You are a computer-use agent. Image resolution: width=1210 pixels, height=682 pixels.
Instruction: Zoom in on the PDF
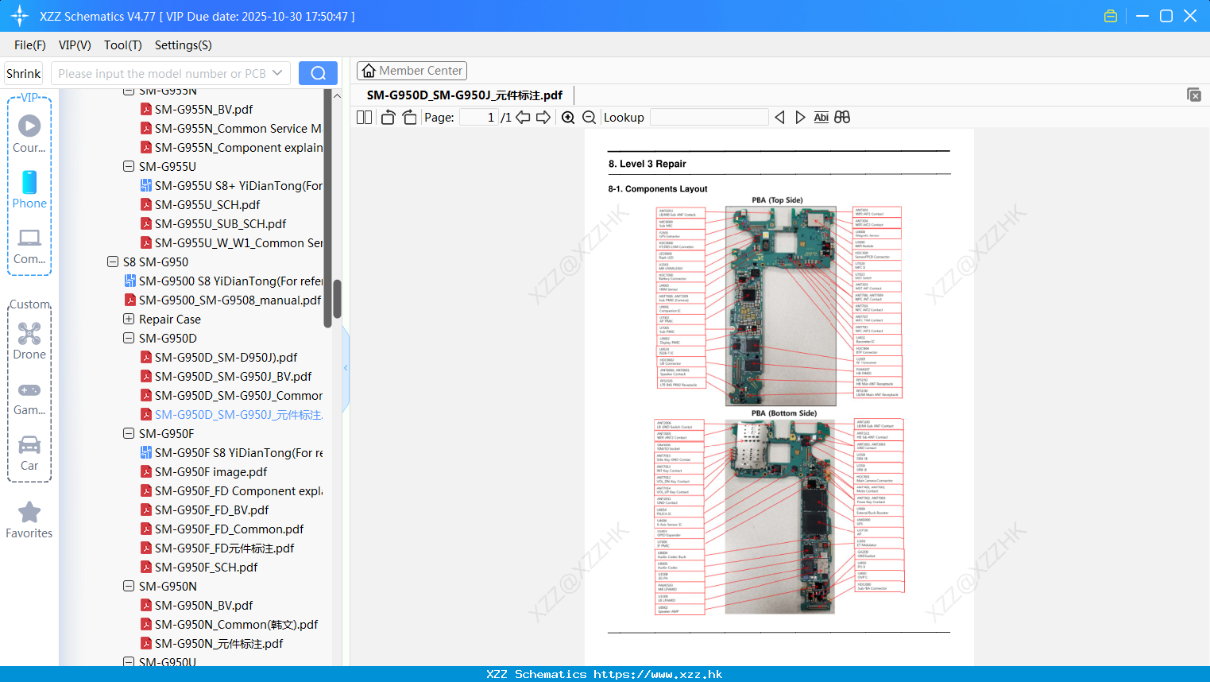(x=568, y=118)
